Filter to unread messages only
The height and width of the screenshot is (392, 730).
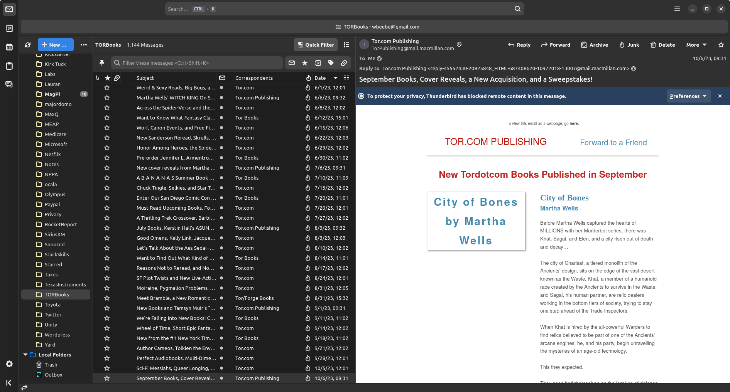coord(292,63)
